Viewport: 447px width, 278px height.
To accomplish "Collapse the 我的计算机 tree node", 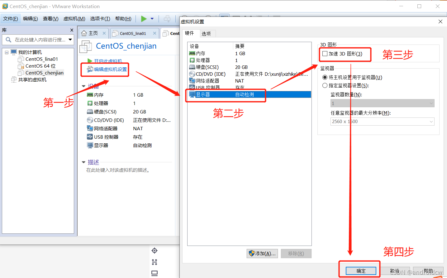I will pos(7,52).
